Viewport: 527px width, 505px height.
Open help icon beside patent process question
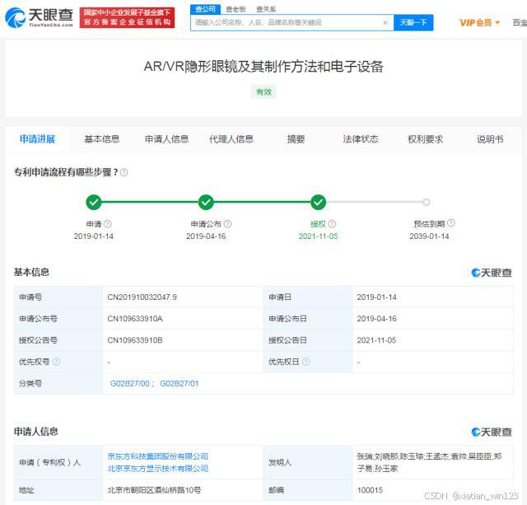pos(124,172)
